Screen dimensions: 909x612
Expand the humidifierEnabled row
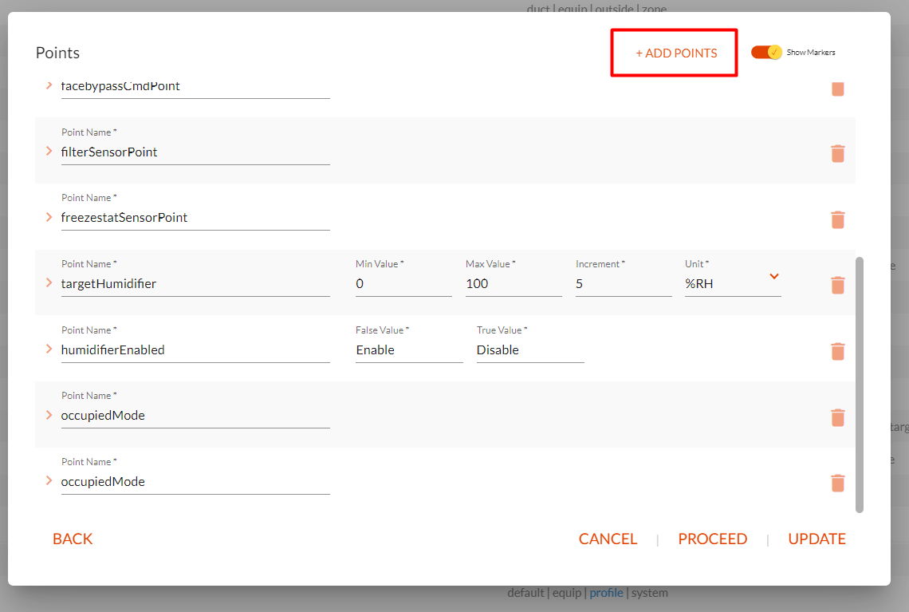[x=49, y=349]
